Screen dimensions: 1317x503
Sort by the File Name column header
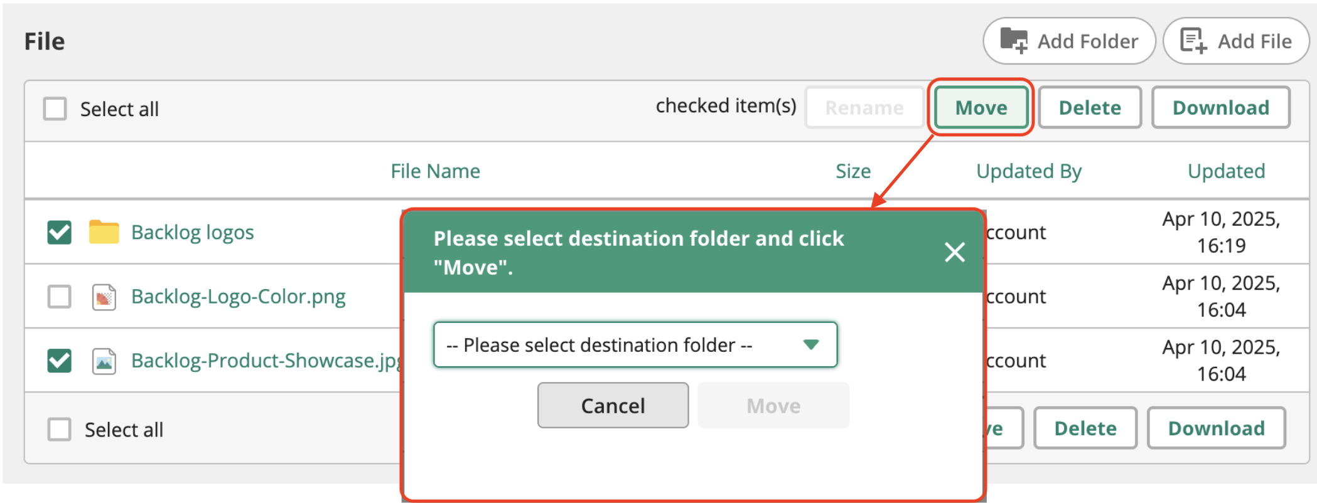(x=435, y=171)
